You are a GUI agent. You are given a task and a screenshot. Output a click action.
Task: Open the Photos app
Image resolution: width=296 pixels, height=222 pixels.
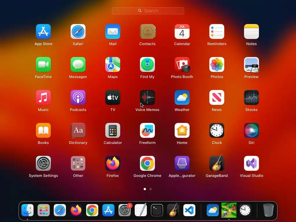[x=217, y=64]
